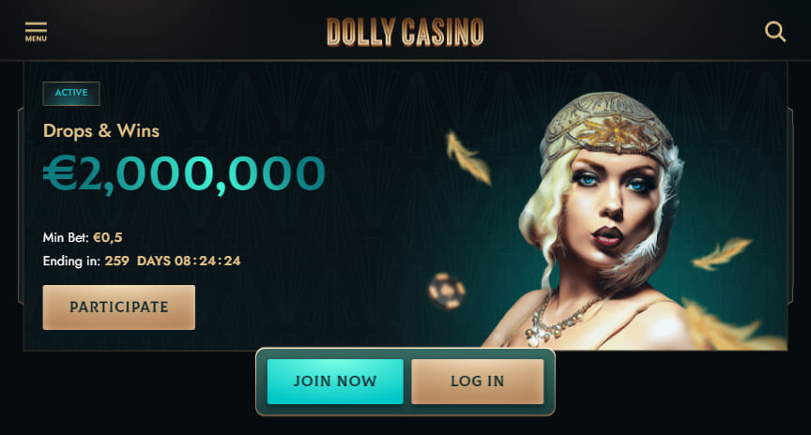Click the Min Bet €0,5 text
The height and width of the screenshot is (435, 811).
(x=83, y=237)
